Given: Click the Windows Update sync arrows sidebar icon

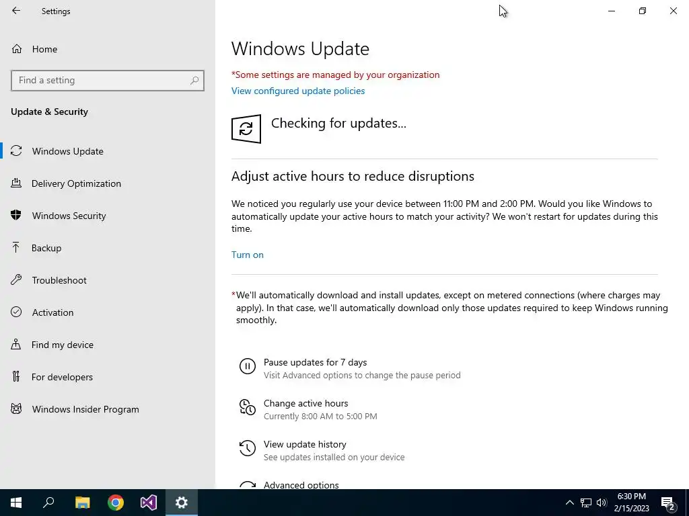Looking at the screenshot, I should click(16, 151).
